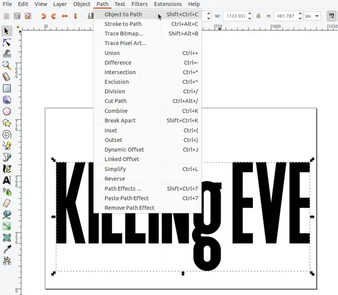Select the Selector arrow tool
This screenshot has height=295, width=338.
[x=7, y=31]
